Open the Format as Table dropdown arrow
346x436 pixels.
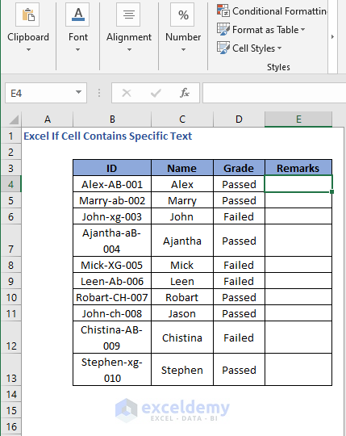point(302,30)
